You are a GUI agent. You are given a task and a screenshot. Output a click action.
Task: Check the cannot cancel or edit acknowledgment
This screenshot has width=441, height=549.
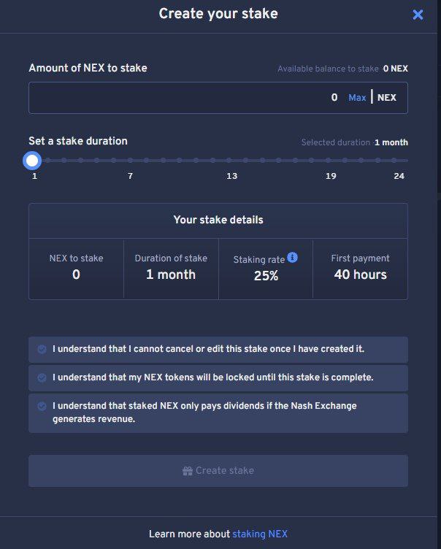(x=42, y=350)
